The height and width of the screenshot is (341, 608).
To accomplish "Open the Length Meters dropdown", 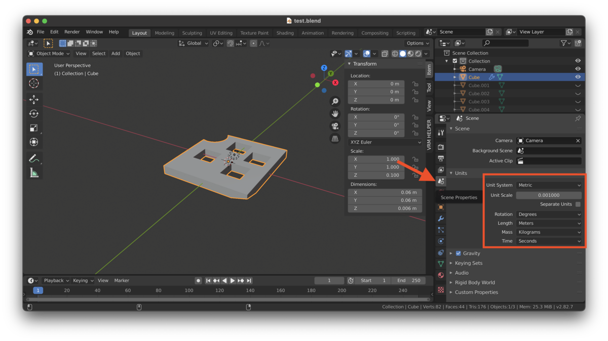I will 549,223.
